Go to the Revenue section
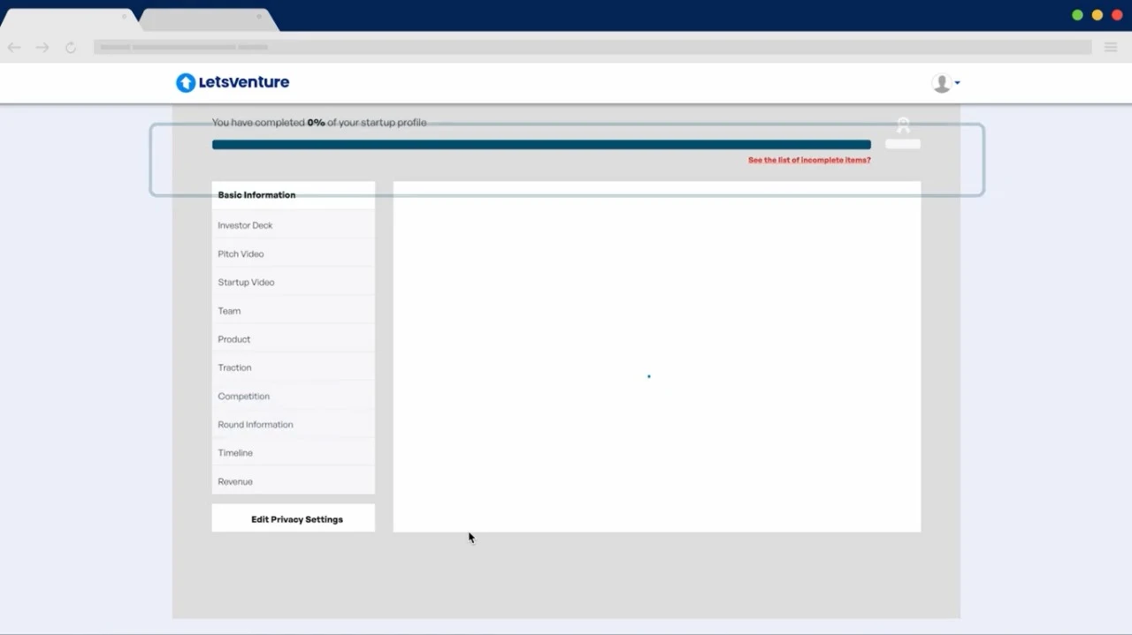The height and width of the screenshot is (635, 1132). pyautogui.click(x=235, y=481)
